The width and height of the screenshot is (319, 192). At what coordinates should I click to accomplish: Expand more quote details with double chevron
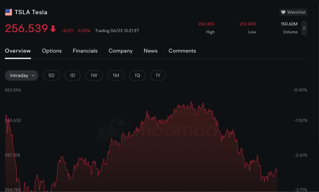[304, 28]
